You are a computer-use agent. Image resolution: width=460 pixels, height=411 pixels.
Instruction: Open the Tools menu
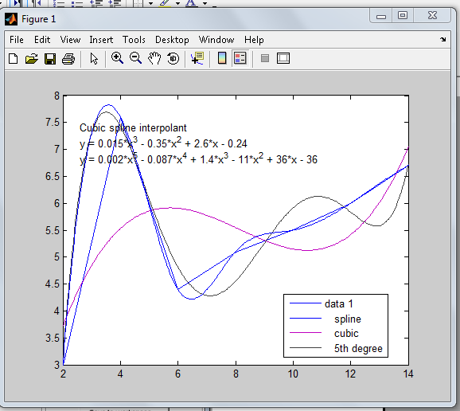click(x=134, y=40)
